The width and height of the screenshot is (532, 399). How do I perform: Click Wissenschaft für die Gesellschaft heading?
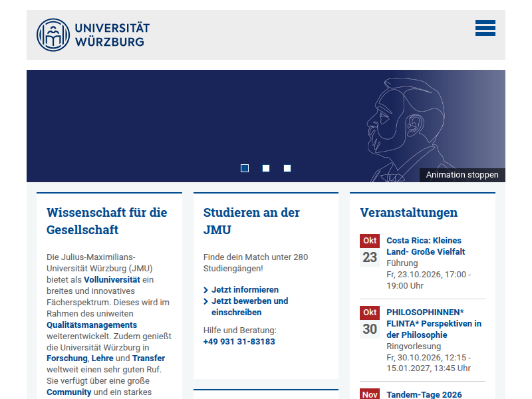107,221
